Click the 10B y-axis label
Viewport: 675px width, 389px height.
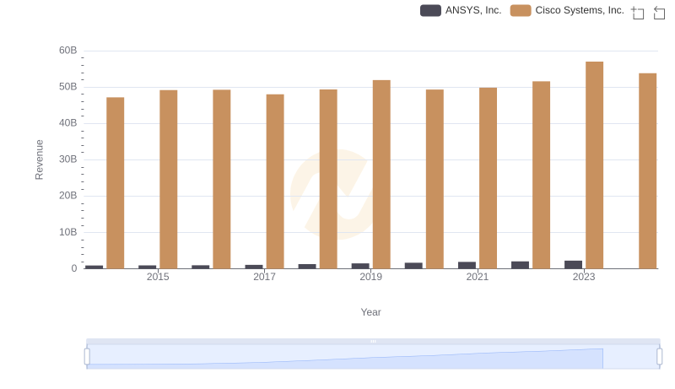pos(68,232)
